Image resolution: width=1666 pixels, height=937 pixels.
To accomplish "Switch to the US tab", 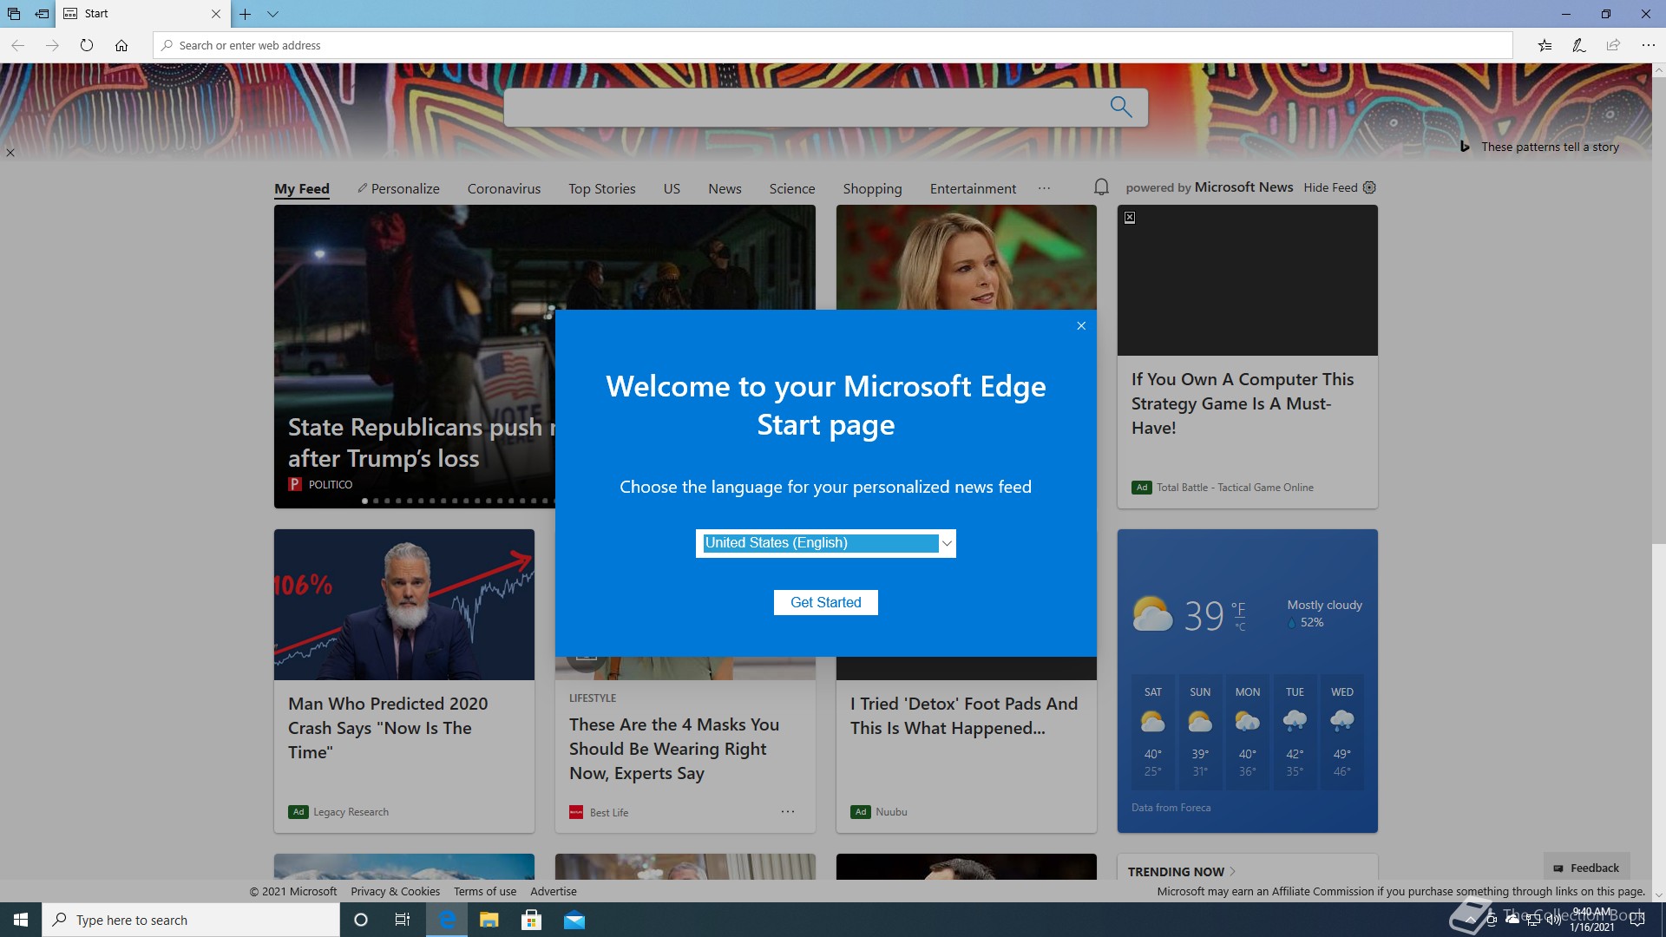I will [672, 188].
